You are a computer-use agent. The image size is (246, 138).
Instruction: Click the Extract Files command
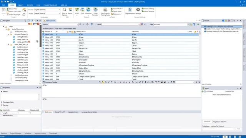(x=12, y=9)
